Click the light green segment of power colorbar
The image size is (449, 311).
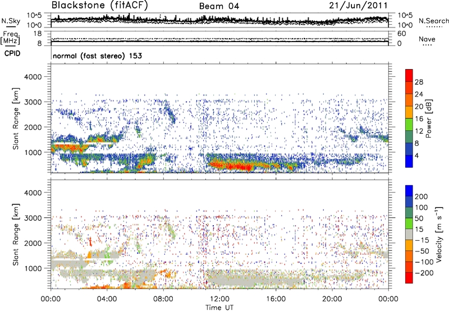click(x=409, y=125)
